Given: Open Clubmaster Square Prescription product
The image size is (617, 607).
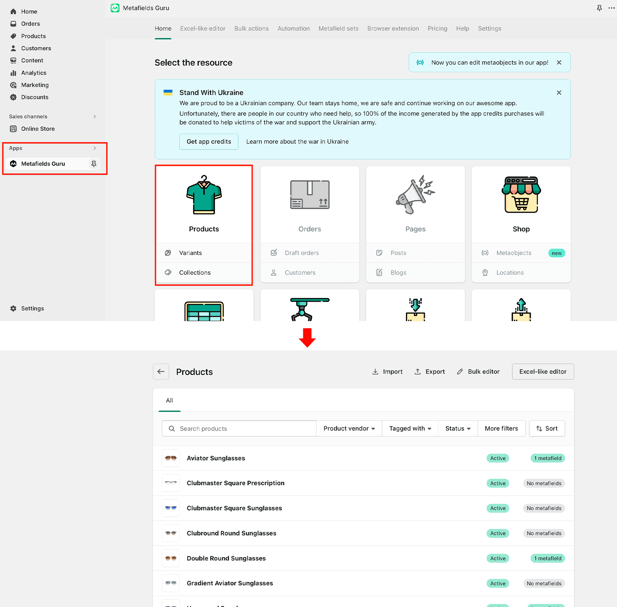Looking at the screenshot, I should (x=364, y=483).
